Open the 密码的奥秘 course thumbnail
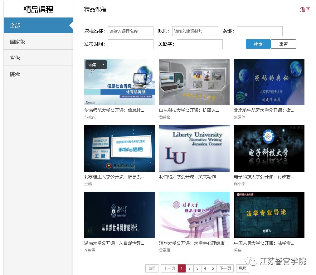 (269, 82)
